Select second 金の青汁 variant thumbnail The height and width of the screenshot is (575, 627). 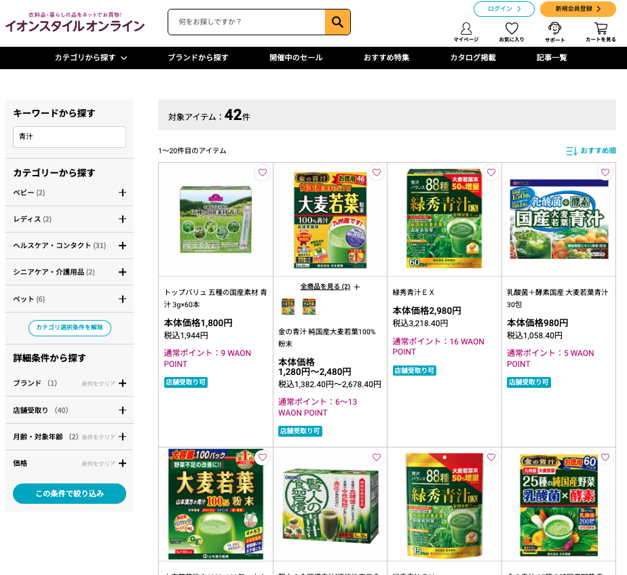click(309, 306)
